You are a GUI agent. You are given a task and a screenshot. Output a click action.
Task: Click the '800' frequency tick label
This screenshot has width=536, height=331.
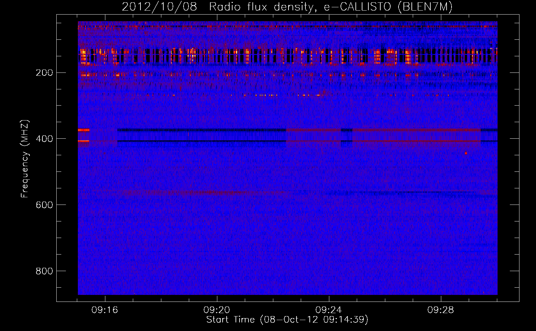tap(44, 271)
